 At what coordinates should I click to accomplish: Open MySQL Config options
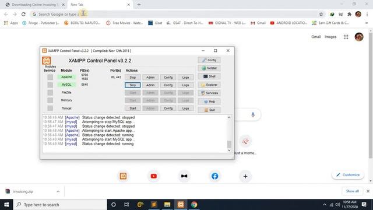coord(168,85)
